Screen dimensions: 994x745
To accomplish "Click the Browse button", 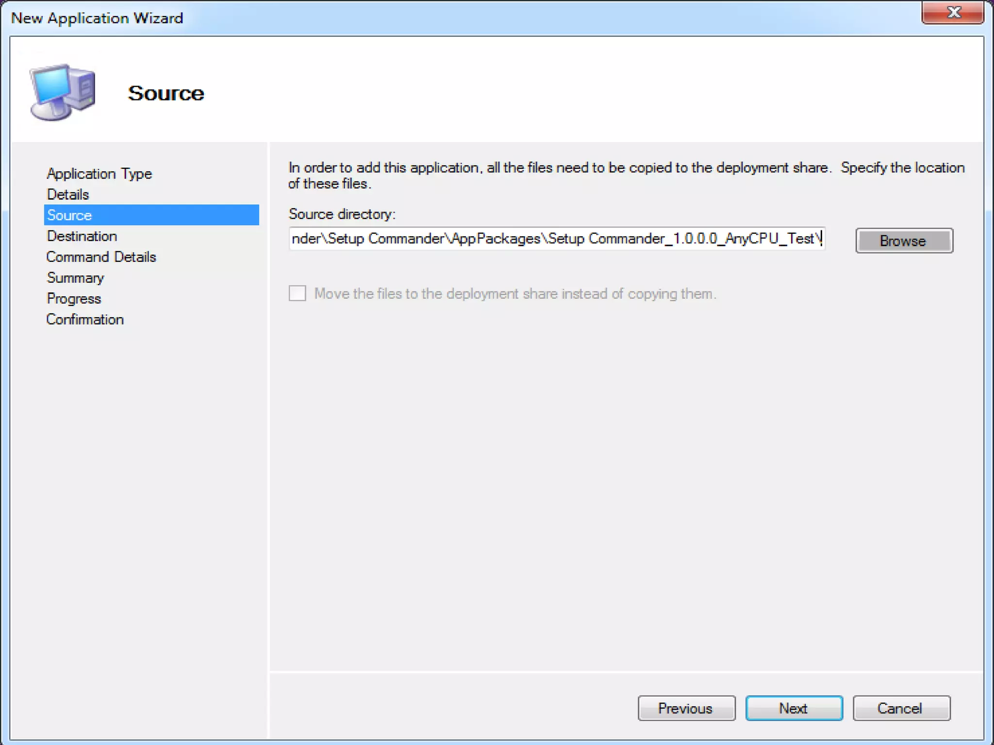I will 904,241.
